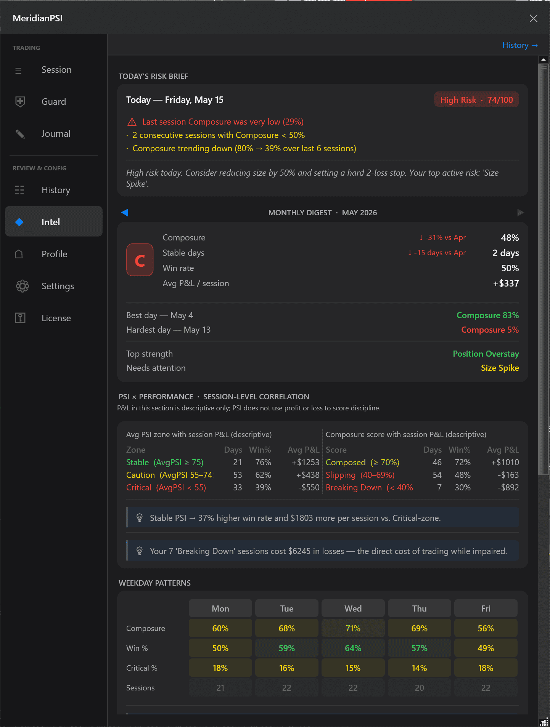Viewport: 550px width, 727px height.
Task: Click the Mon weekday header
Action: click(x=220, y=609)
